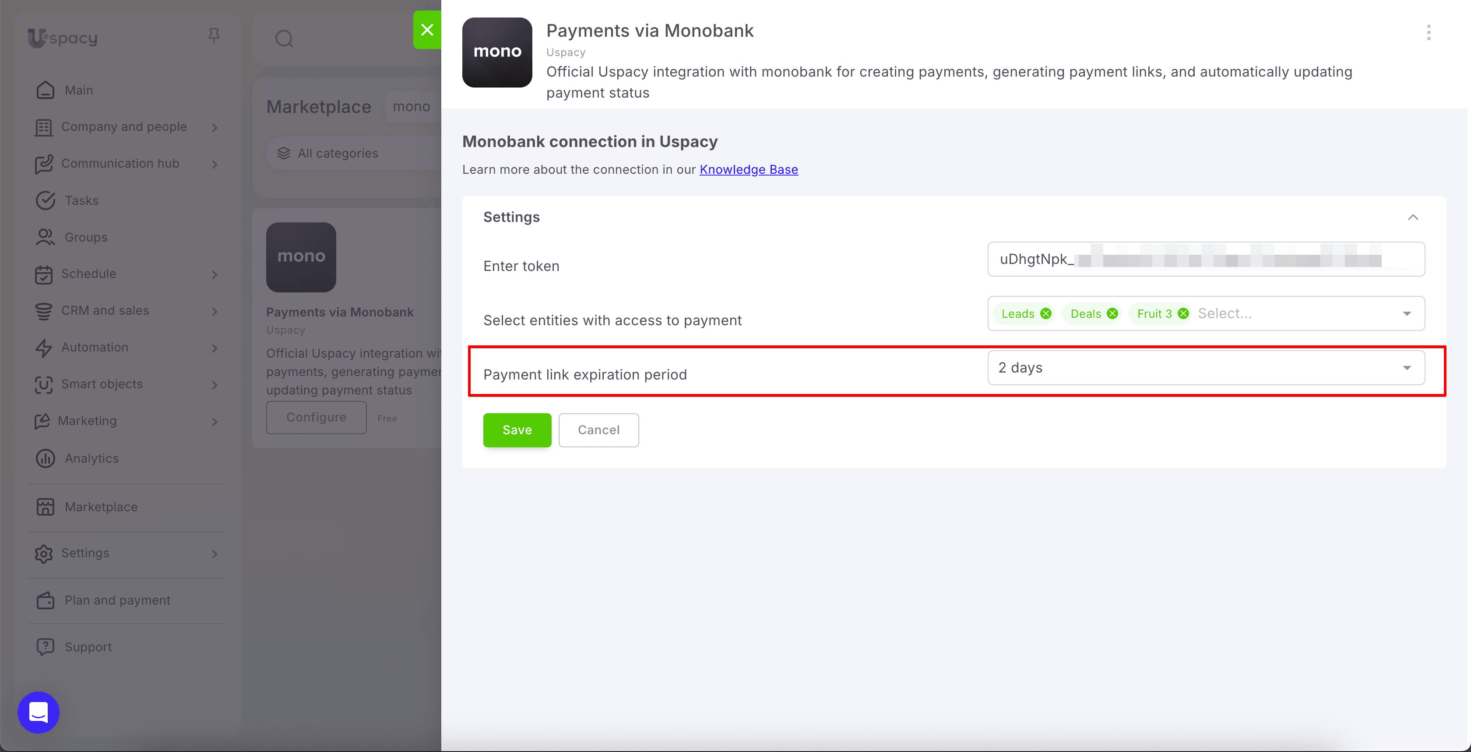Open the Knowledge Base link

[x=749, y=169]
